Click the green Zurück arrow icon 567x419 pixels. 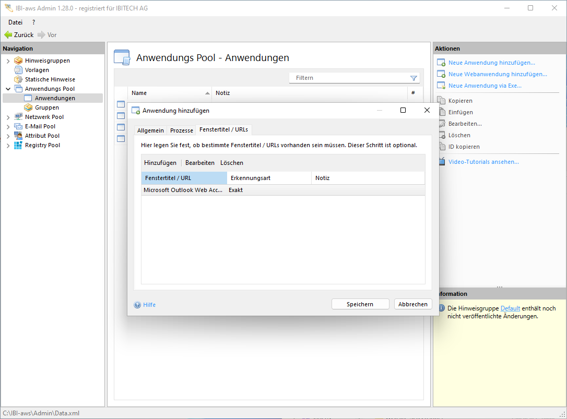pos(8,35)
